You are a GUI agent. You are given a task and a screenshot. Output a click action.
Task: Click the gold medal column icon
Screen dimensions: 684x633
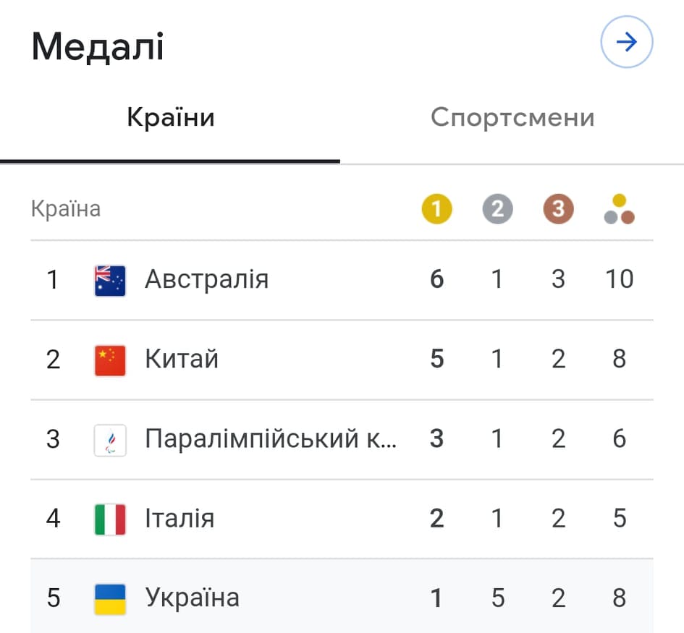click(436, 210)
